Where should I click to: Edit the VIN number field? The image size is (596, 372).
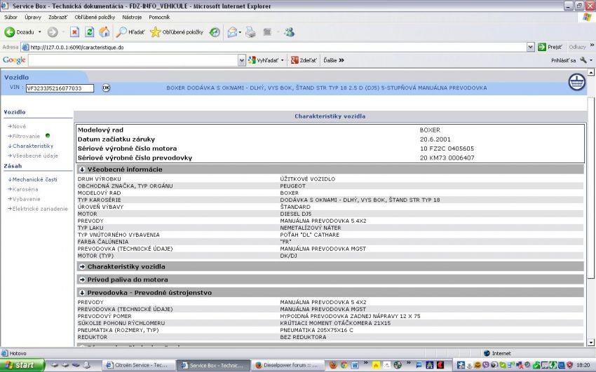(60, 88)
